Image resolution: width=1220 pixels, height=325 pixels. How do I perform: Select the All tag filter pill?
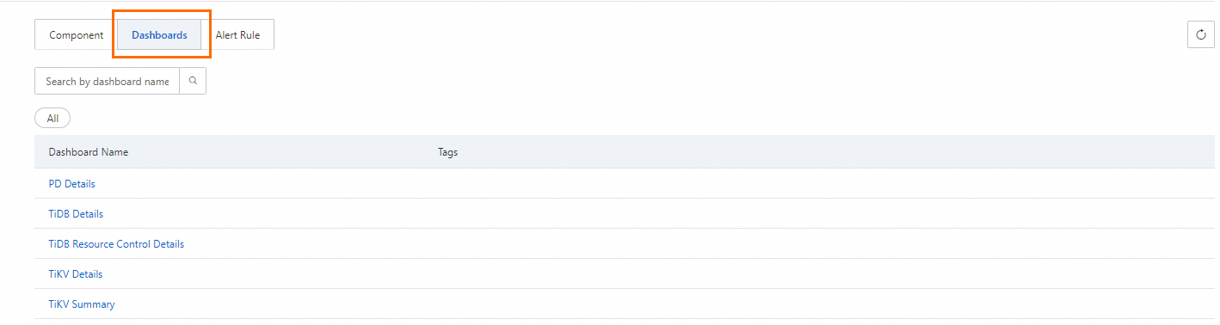pyautogui.click(x=52, y=118)
